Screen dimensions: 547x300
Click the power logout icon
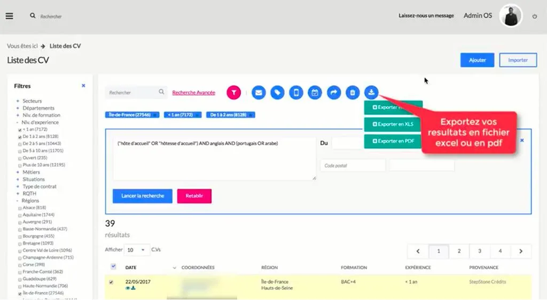click(534, 16)
